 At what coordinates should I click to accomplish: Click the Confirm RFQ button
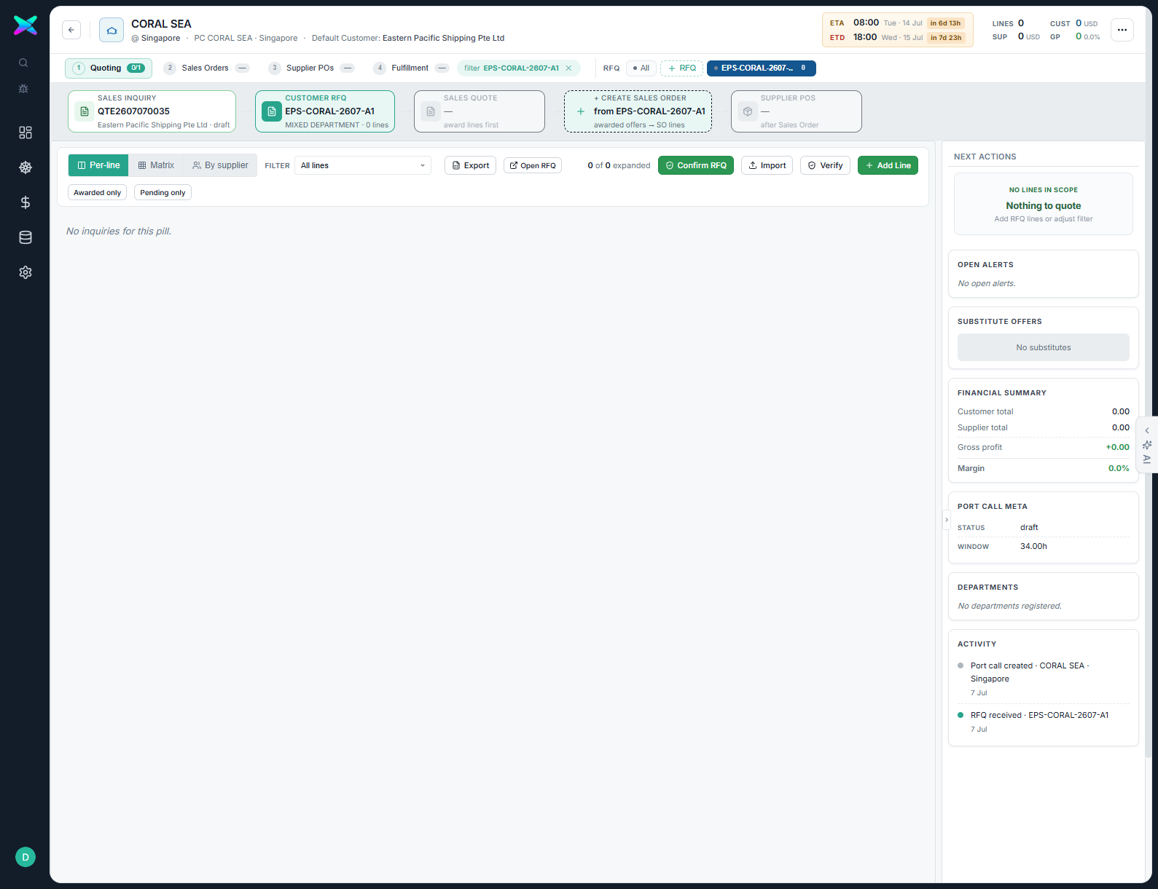point(696,165)
